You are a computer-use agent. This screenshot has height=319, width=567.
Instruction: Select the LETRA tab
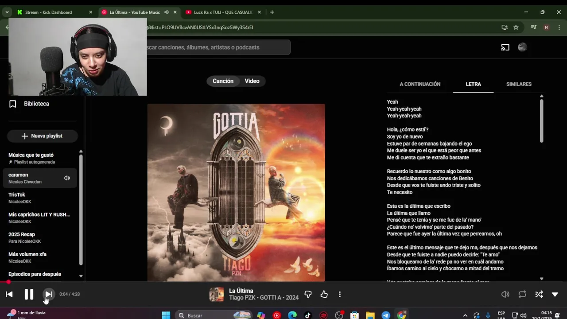click(x=473, y=84)
